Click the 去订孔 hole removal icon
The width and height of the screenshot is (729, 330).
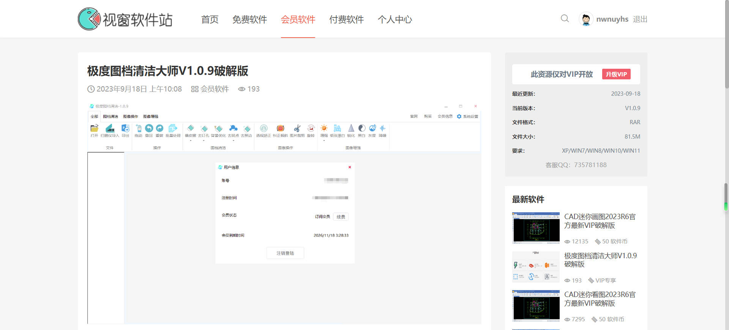pos(204,128)
